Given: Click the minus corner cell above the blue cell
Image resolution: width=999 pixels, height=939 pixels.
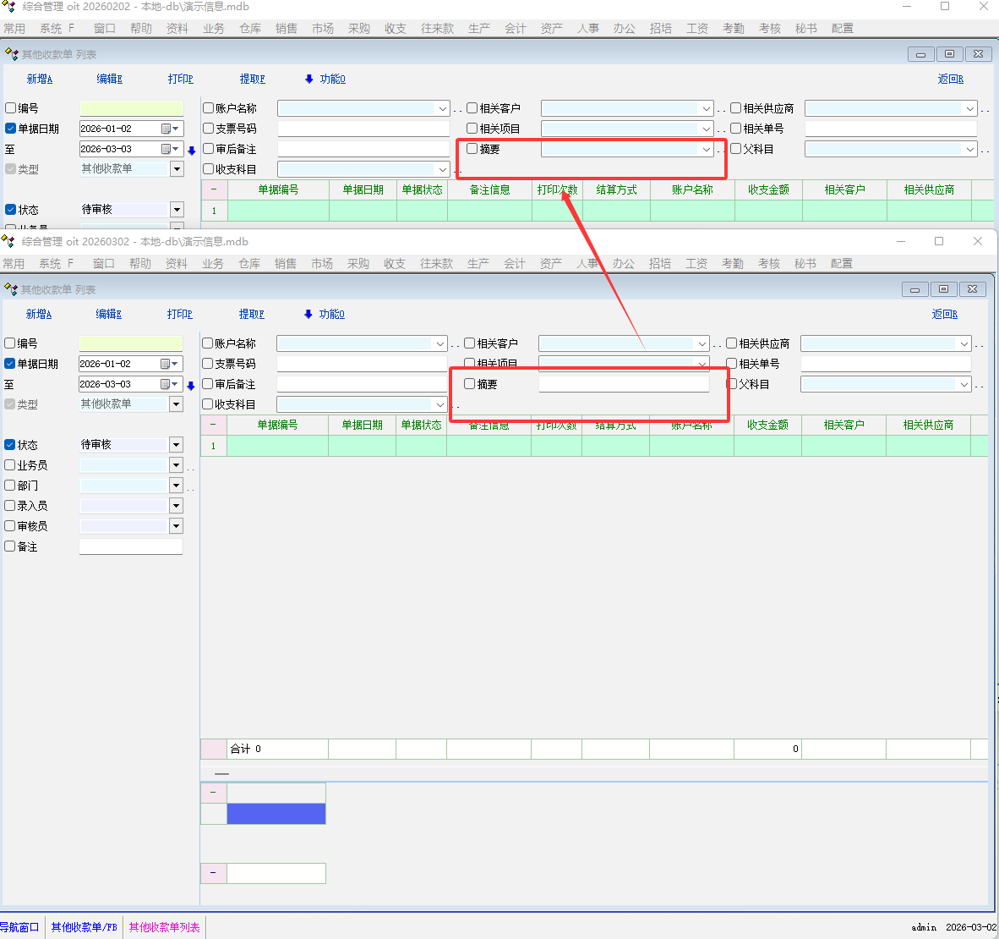Looking at the screenshot, I should pos(213,793).
